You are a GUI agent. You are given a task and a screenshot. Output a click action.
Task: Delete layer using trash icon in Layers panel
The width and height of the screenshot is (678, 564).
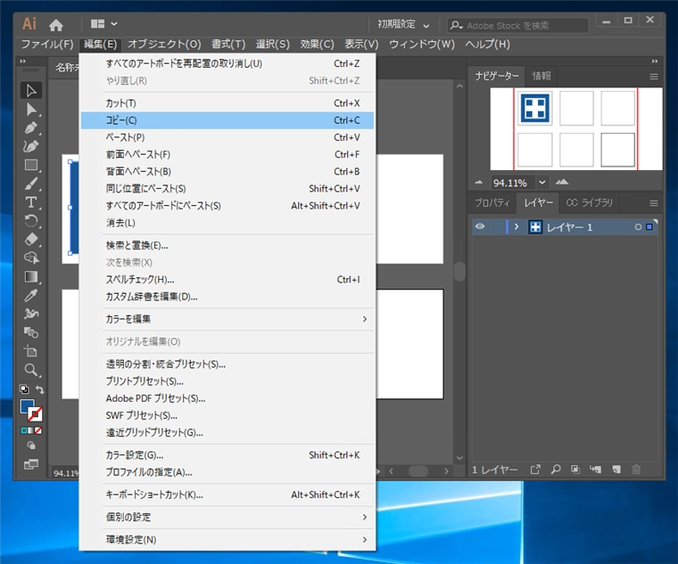pyautogui.click(x=636, y=470)
